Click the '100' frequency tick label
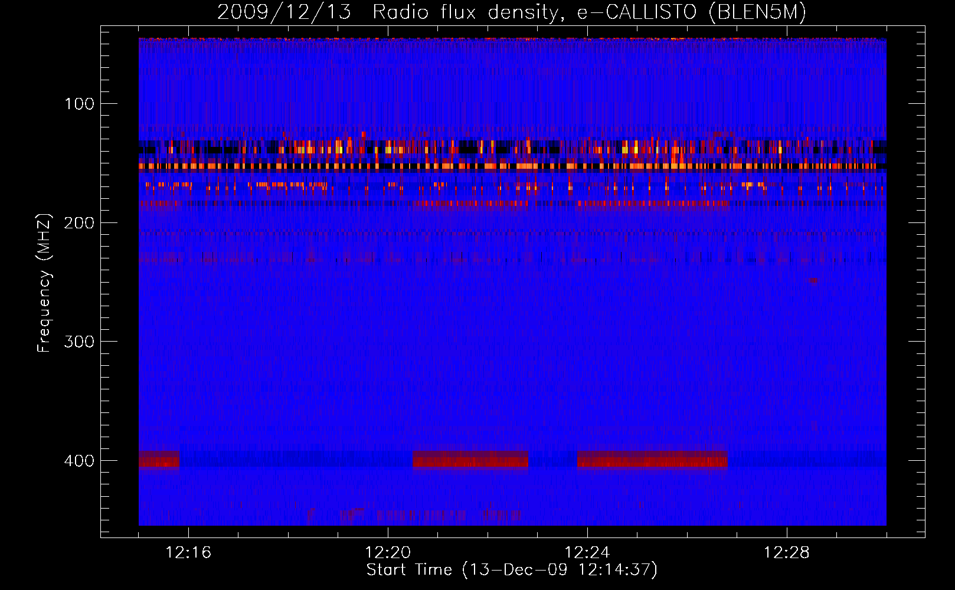The width and height of the screenshot is (955, 590). click(79, 104)
